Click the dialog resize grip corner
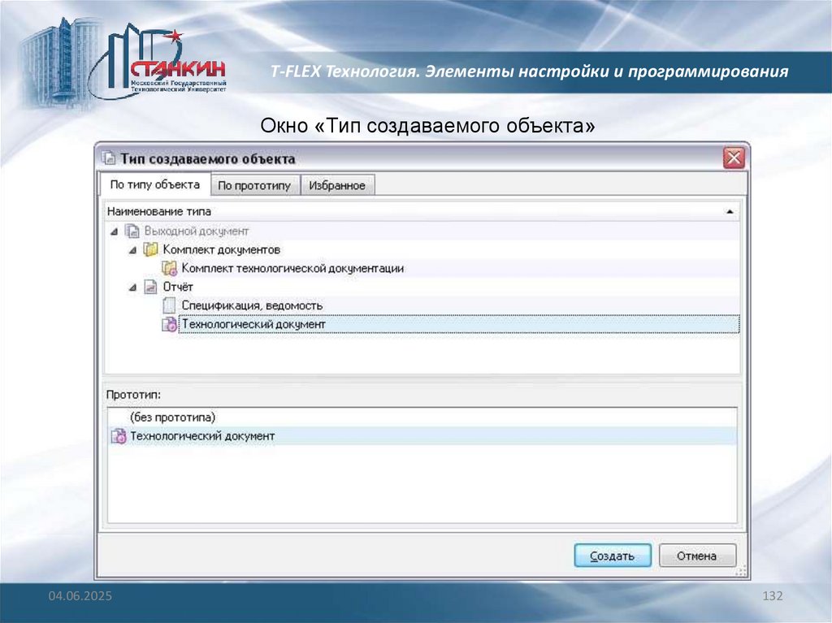 [x=741, y=571]
